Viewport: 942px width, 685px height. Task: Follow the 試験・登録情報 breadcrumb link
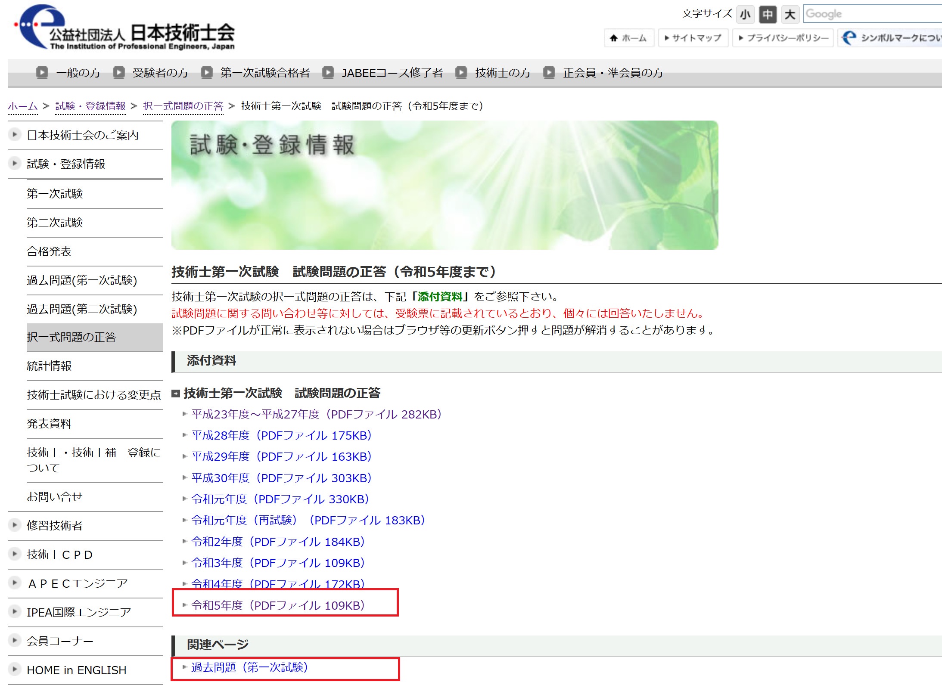pyautogui.click(x=90, y=106)
